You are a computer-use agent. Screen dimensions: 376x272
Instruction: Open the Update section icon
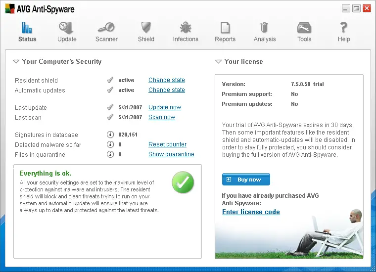(67, 28)
